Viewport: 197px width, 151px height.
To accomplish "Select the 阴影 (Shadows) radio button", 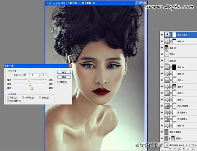I will [8, 98].
